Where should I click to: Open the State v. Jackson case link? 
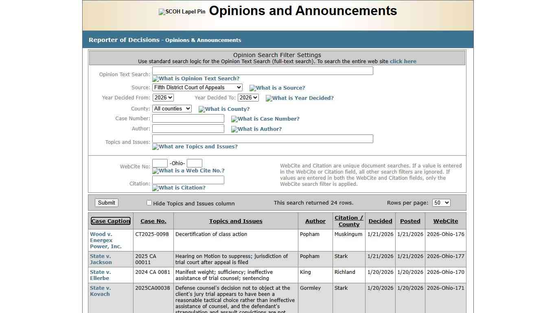[x=101, y=259]
